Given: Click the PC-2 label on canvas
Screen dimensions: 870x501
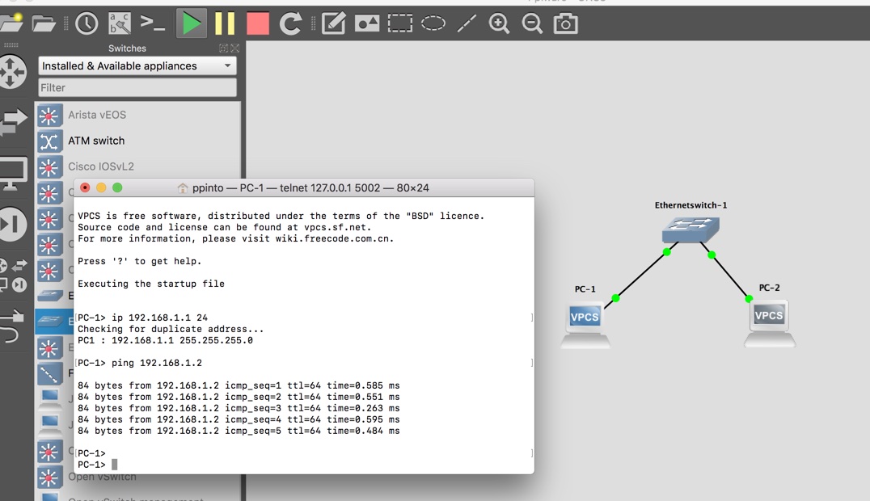Looking at the screenshot, I should click(769, 288).
